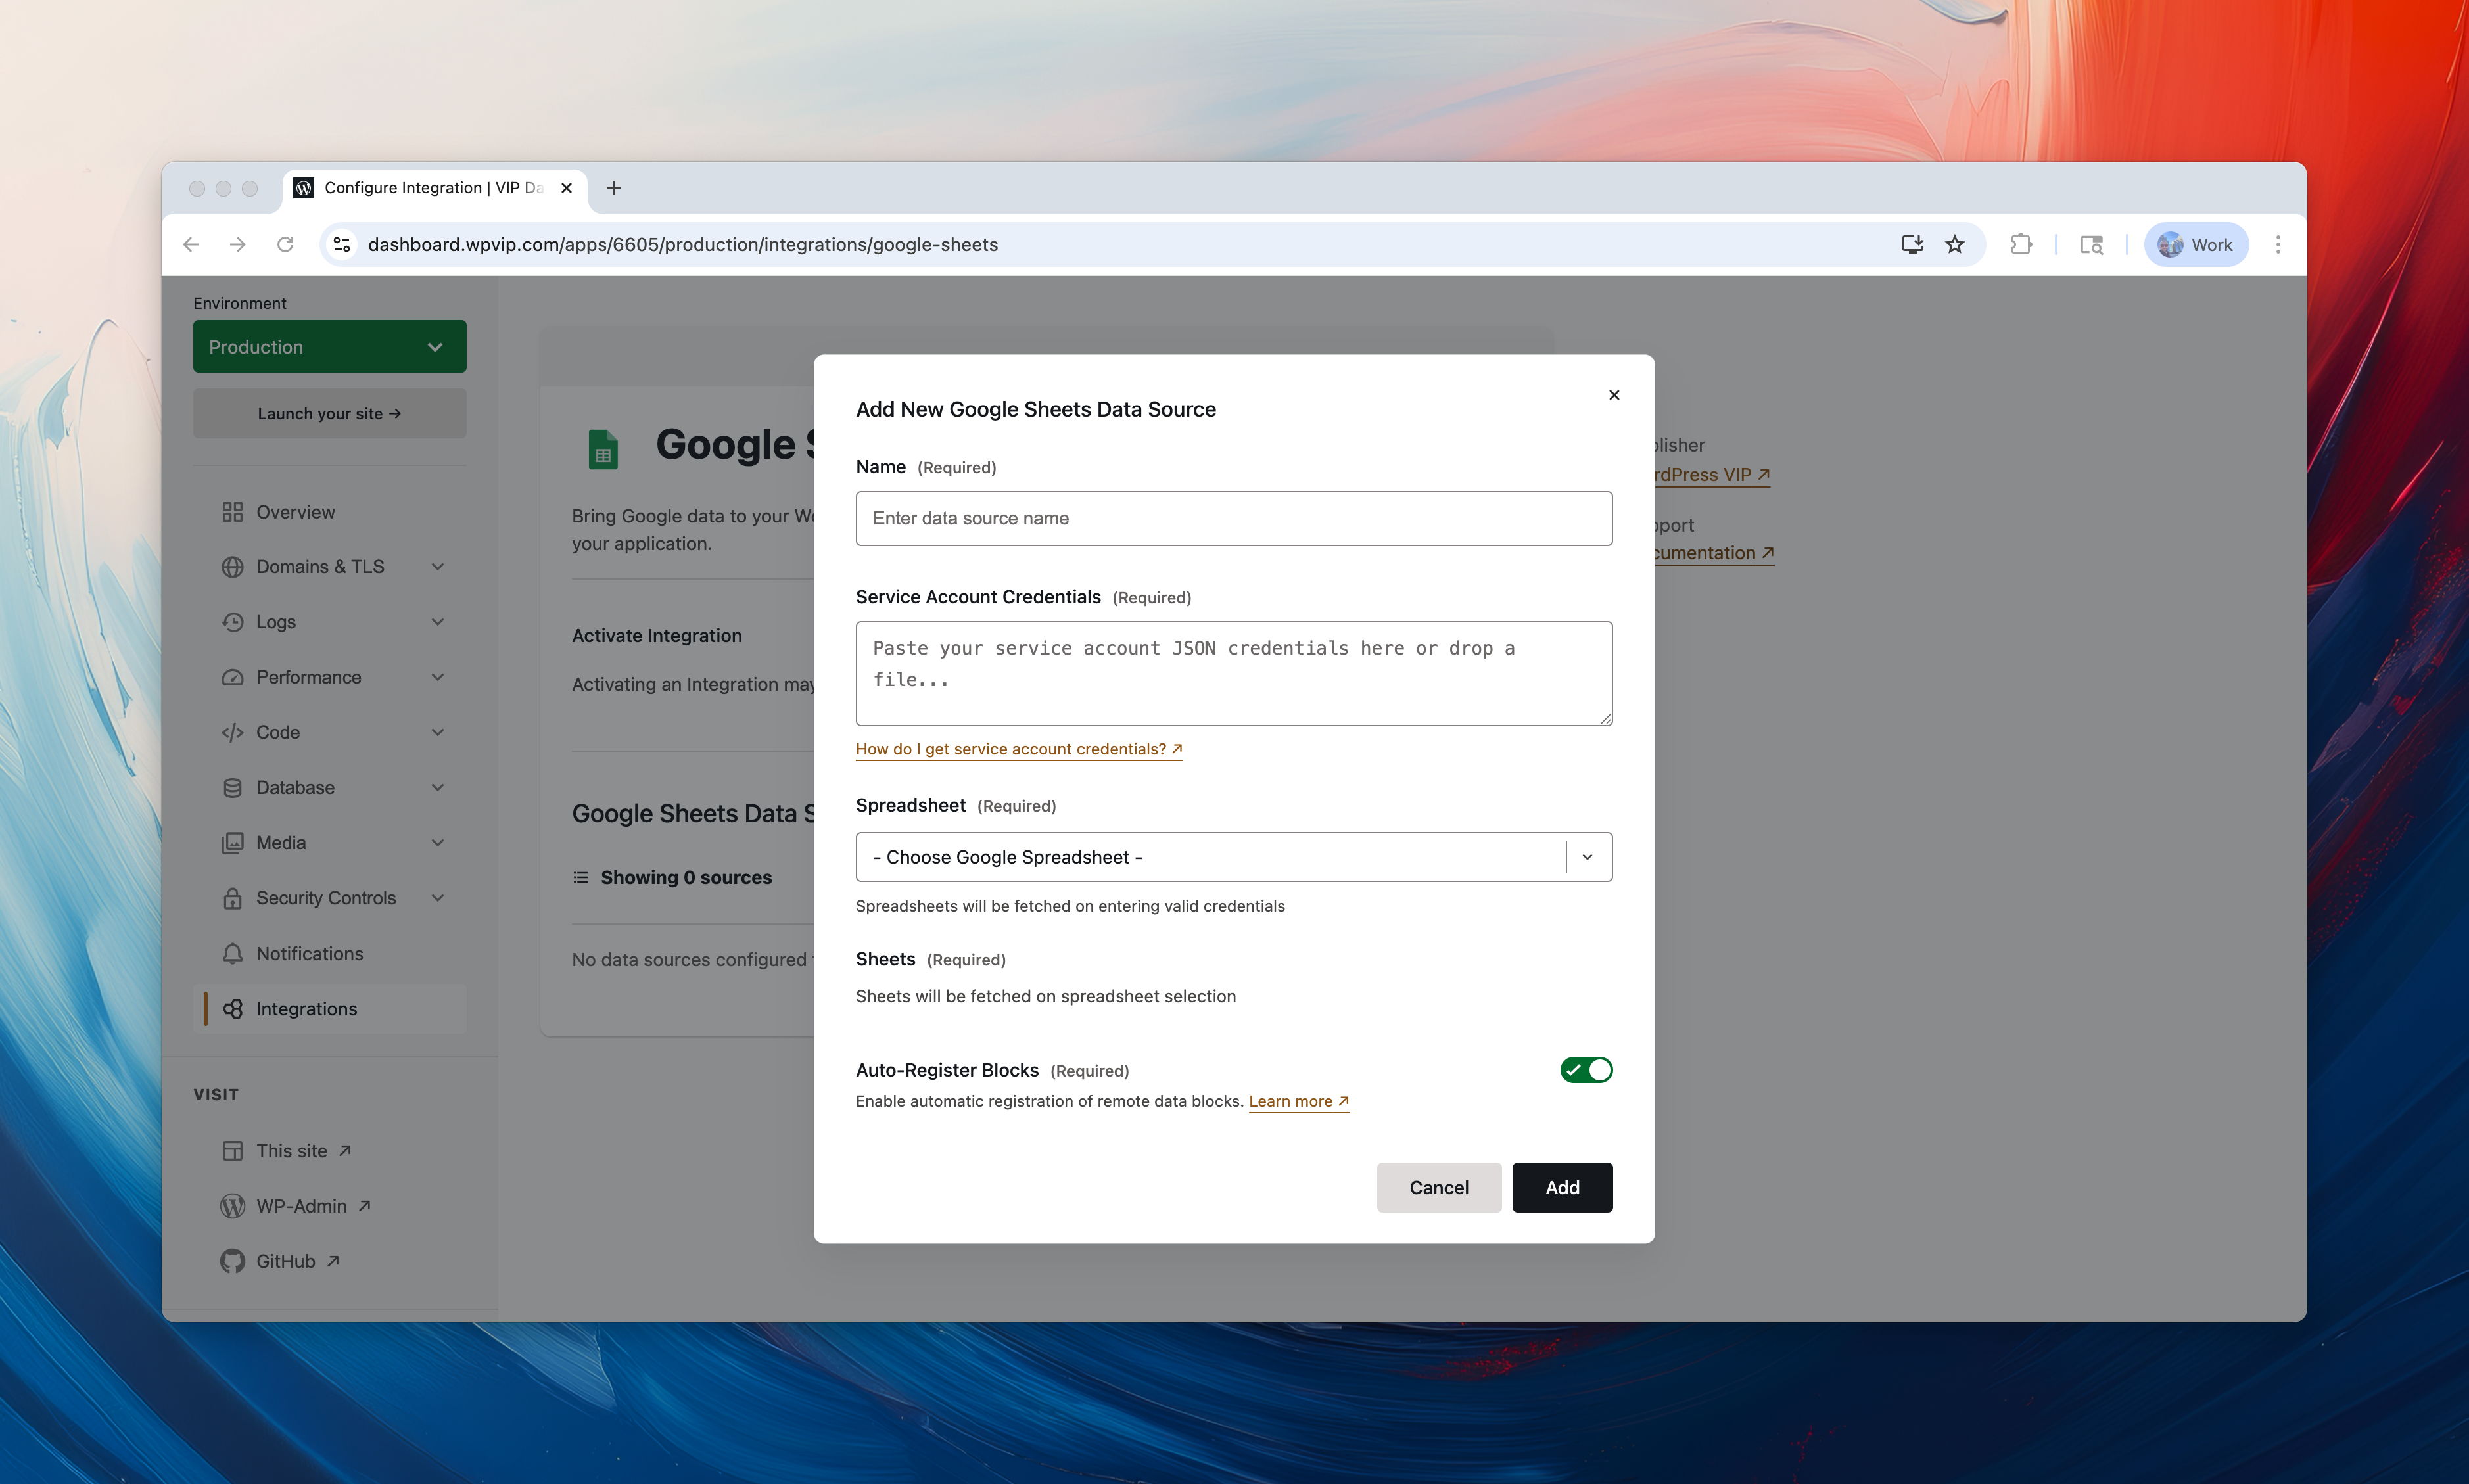This screenshot has height=1484, width=2469.
Task: Expand the Security Controls chevron
Action: 437,898
